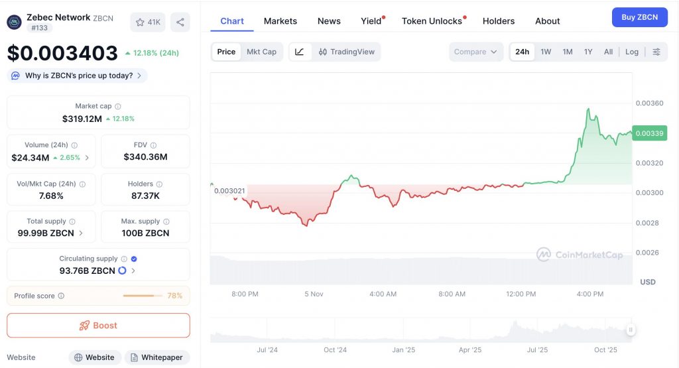The height and width of the screenshot is (368, 679).
Task: Click the $319.12M market cap value
Action: 82,119
